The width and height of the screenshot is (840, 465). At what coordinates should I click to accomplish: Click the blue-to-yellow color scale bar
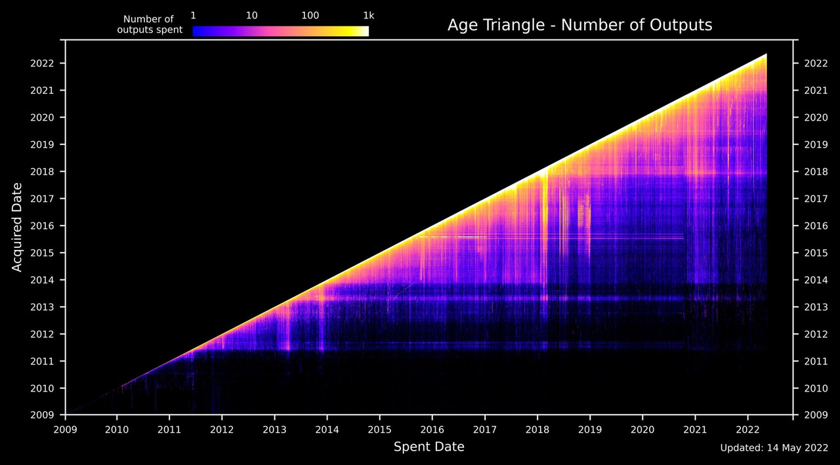[281, 31]
